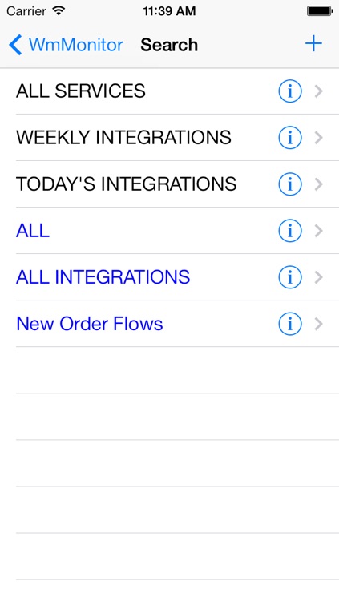Tap the Search title in navigation bar
This screenshot has width=339, height=601.
click(x=169, y=45)
